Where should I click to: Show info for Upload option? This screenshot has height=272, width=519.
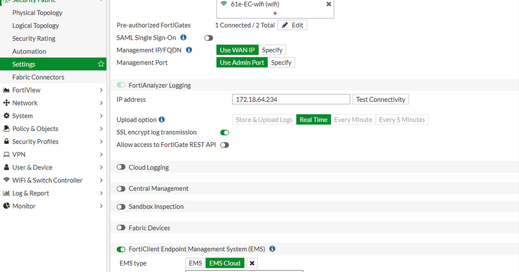162,119
